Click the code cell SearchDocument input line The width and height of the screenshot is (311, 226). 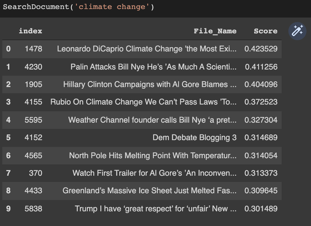[x=78, y=7]
